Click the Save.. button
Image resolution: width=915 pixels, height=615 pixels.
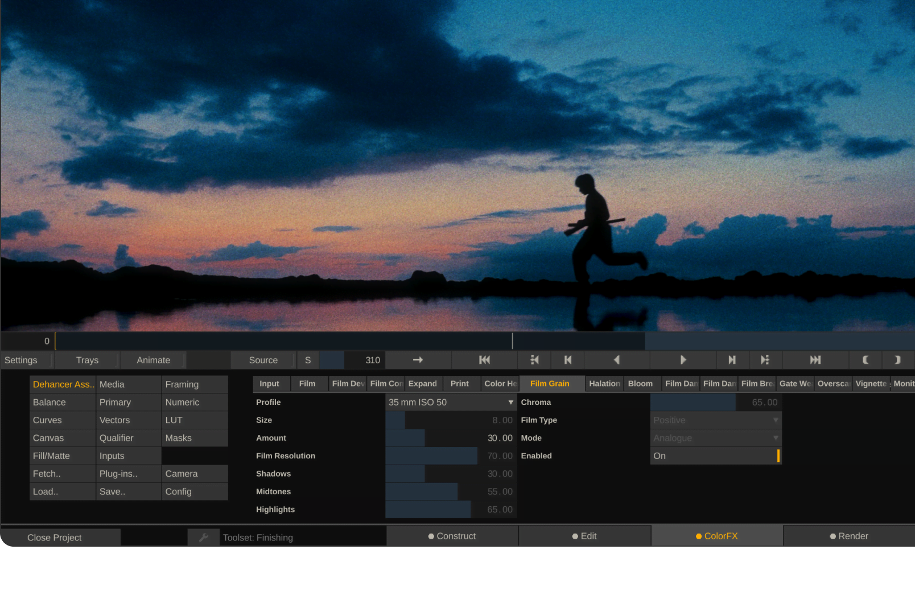[129, 491]
